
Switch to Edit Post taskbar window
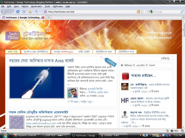56,135
